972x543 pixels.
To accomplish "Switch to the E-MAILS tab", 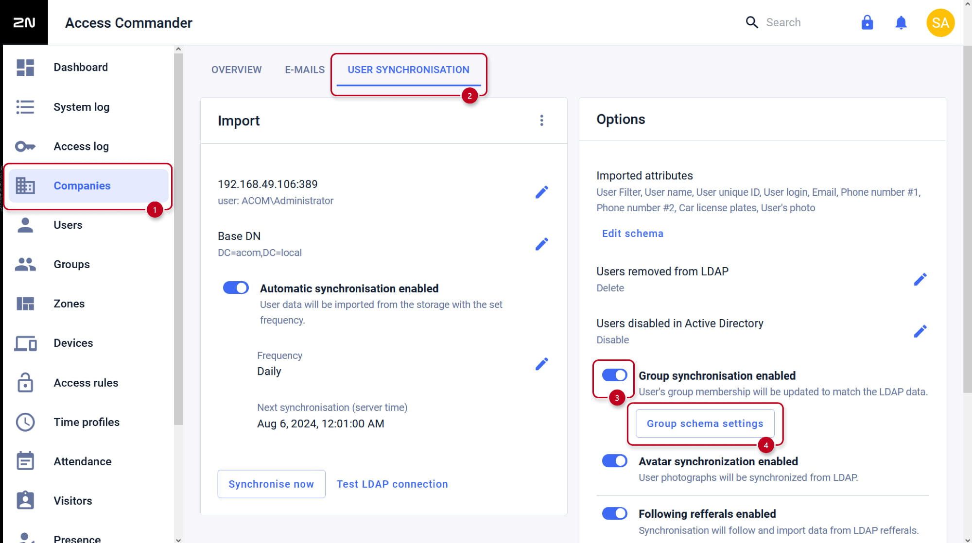I will coord(305,69).
